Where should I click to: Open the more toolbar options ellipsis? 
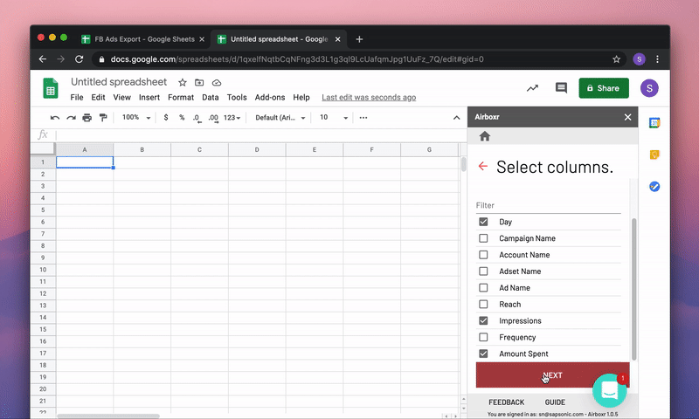363,118
